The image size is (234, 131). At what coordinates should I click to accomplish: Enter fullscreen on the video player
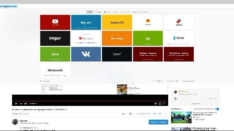(164, 103)
